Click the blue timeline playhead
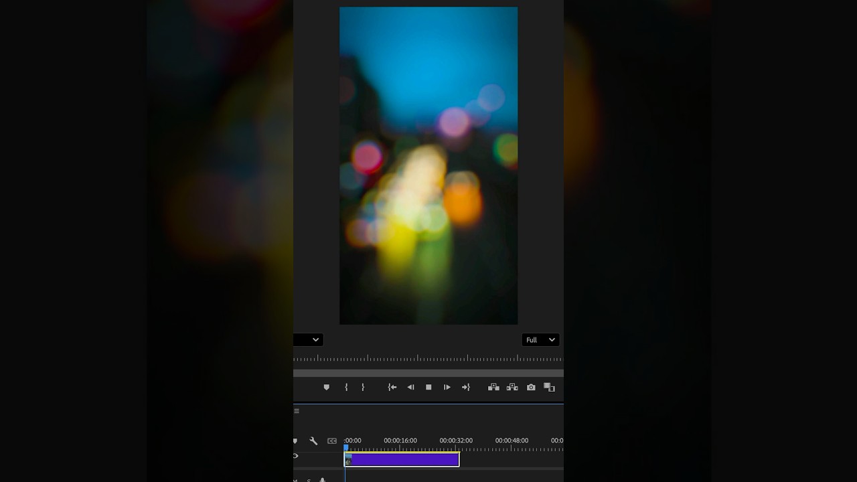Viewport: 857px width, 482px height. pos(346,448)
